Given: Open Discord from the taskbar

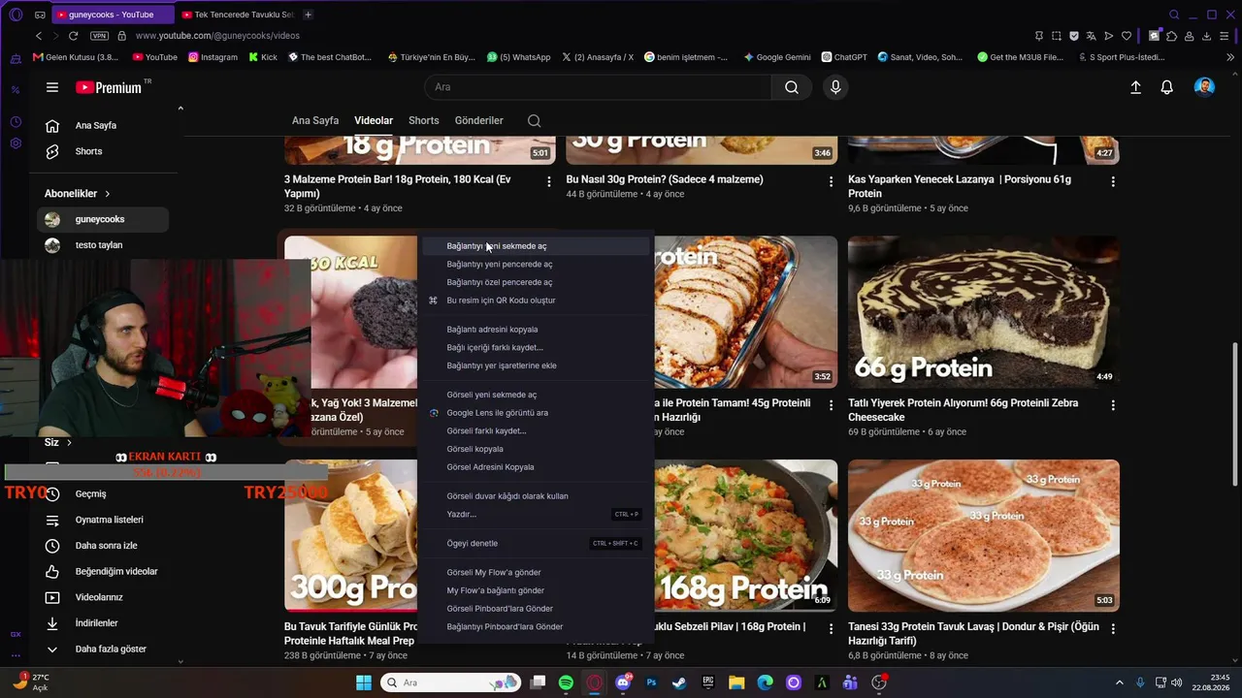Looking at the screenshot, I should (x=623, y=682).
